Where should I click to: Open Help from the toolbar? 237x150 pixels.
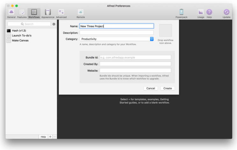(209, 14)
